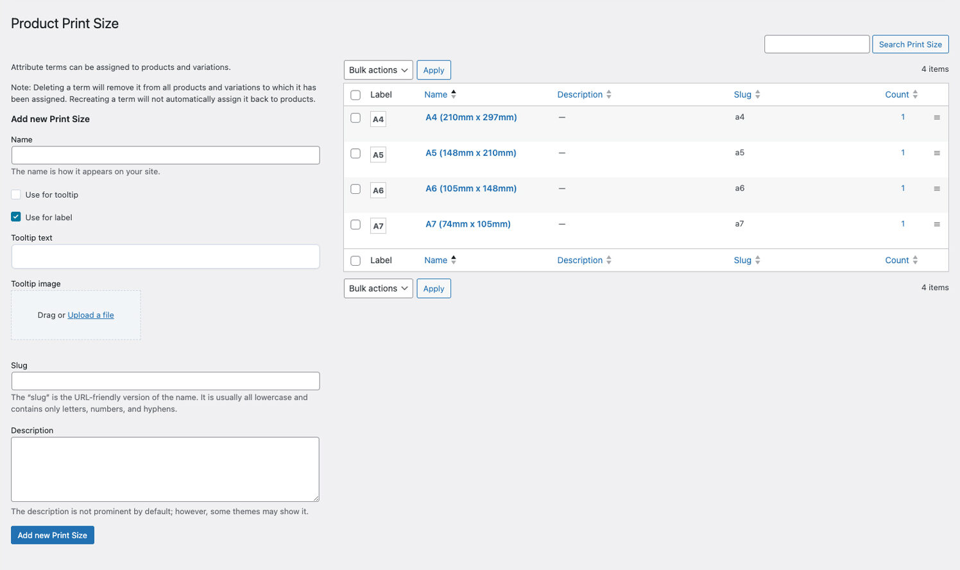The image size is (960, 570).
Task: Click the drag handle icon for A4 row
Action: 936,117
